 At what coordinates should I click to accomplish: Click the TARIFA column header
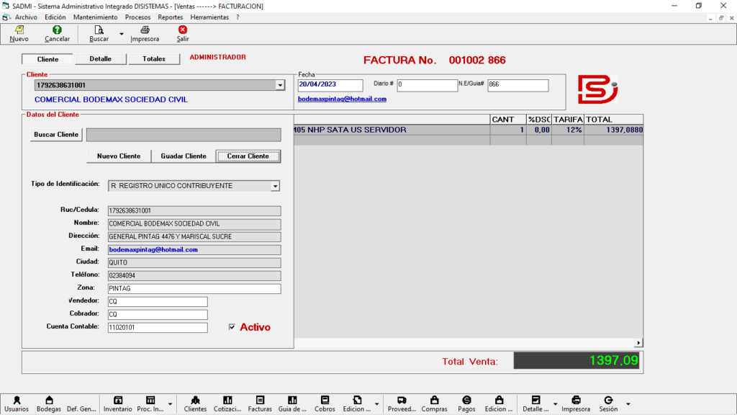(x=568, y=120)
